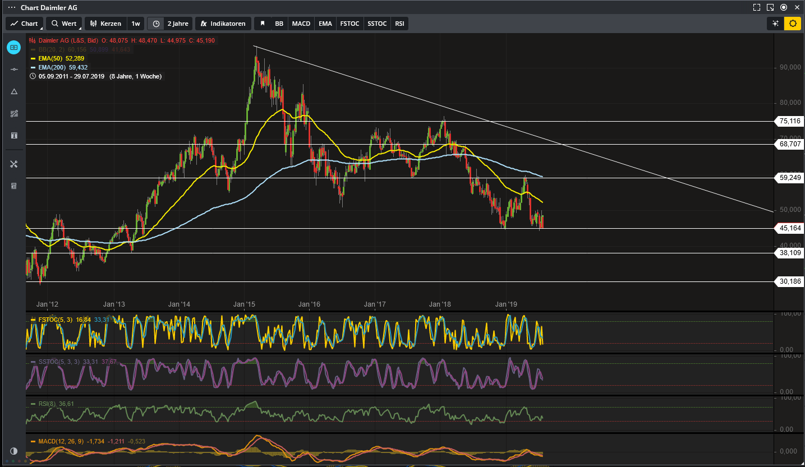Click the yellow EMA(50) legend color swatch
Screen dimensions: 805x467
click(34, 58)
